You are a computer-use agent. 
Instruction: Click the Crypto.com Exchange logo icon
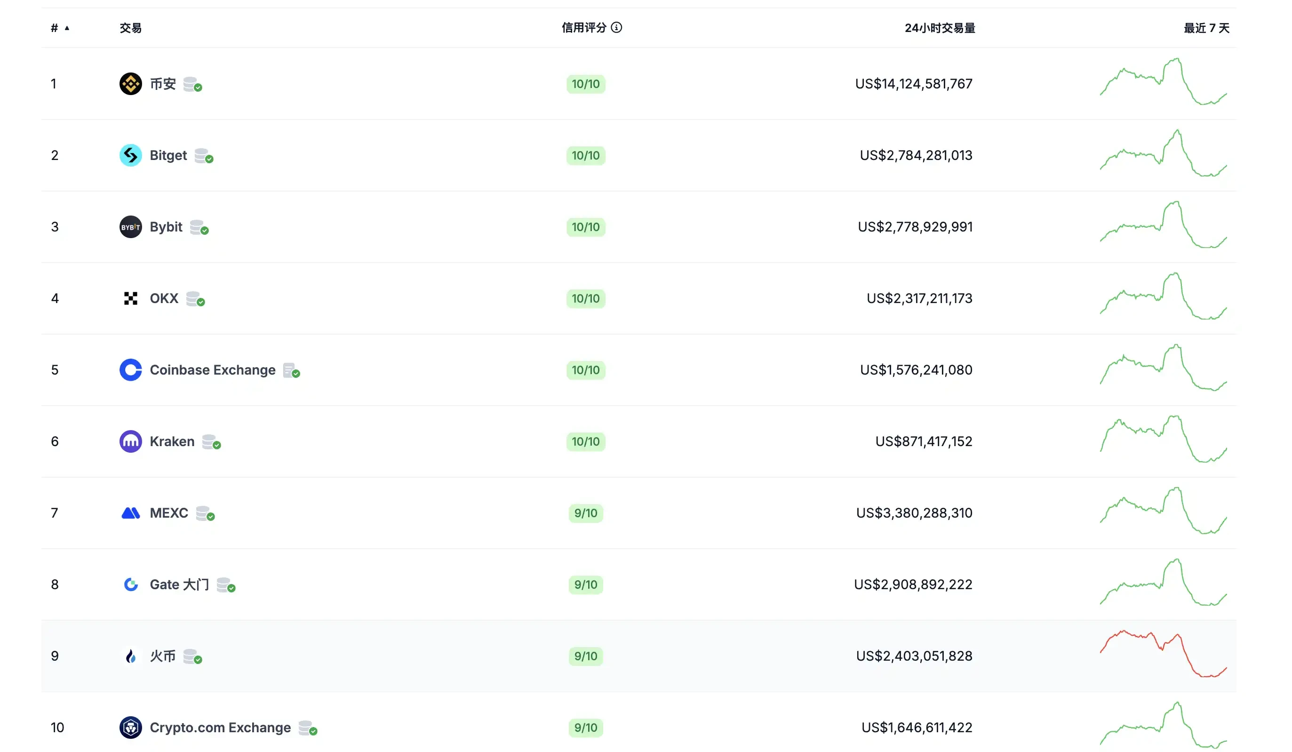click(x=131, y=728)
